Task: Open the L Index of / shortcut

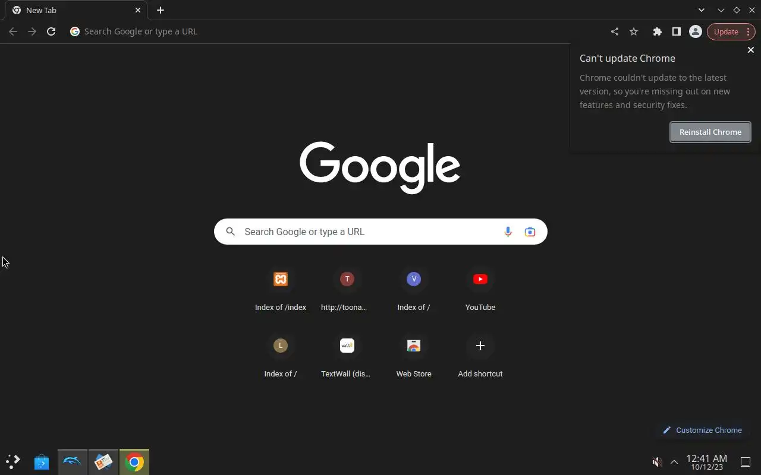Action: point(281,357)
